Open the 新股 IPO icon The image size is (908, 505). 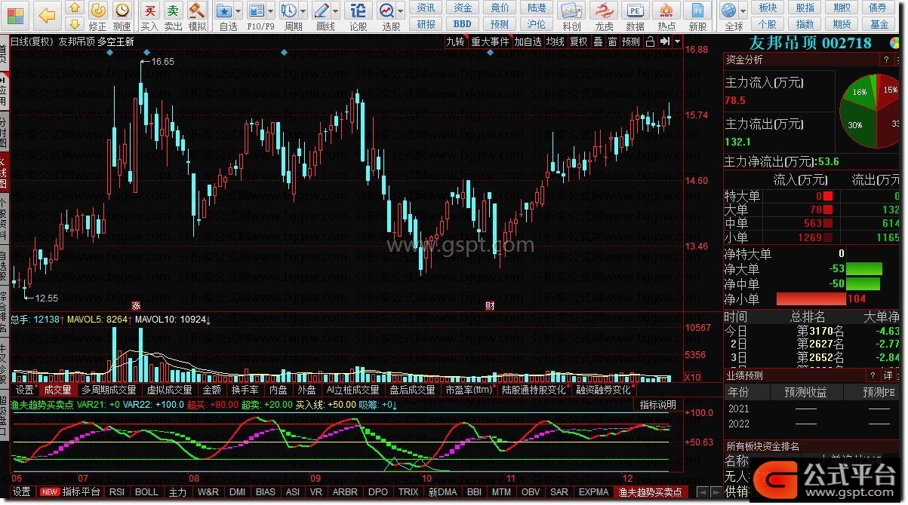(x=698, y=11)
